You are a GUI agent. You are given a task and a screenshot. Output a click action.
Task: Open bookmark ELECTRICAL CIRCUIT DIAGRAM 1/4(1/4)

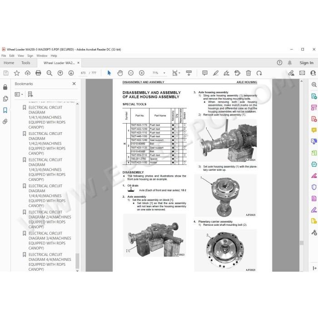[47, 117]
